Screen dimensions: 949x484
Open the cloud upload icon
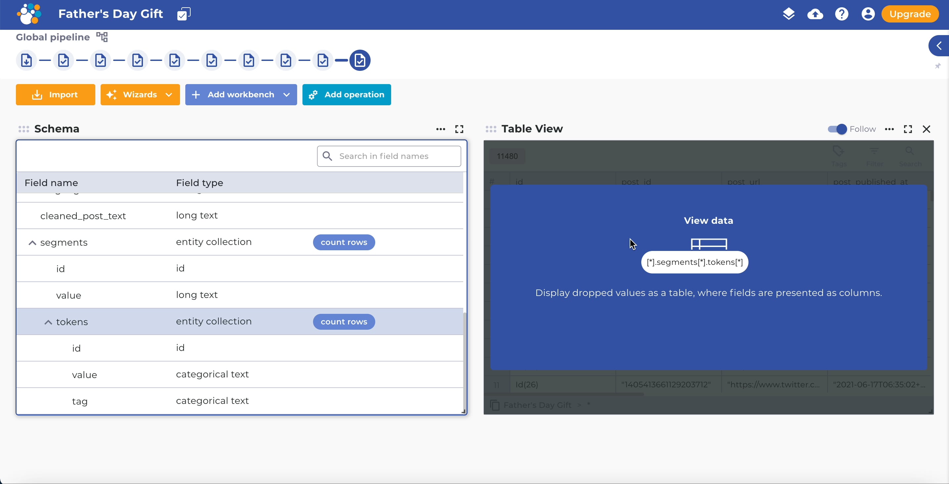(x=815, y=14)
